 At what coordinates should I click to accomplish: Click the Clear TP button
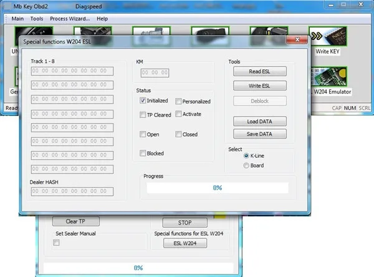pyautogui.click(x=76, y=221)
